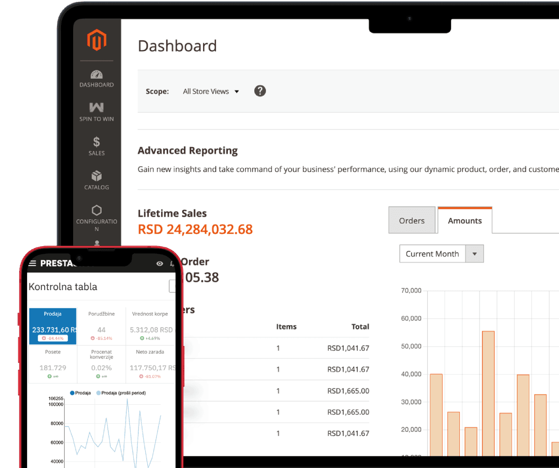
Task: Switch to the Orders tab
Action: click(412, 220)
